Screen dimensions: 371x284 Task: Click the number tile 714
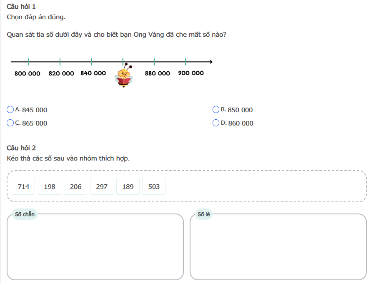click(23, 186)
